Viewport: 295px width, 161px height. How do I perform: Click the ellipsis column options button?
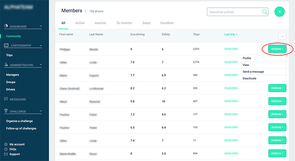tap(282, 36)
